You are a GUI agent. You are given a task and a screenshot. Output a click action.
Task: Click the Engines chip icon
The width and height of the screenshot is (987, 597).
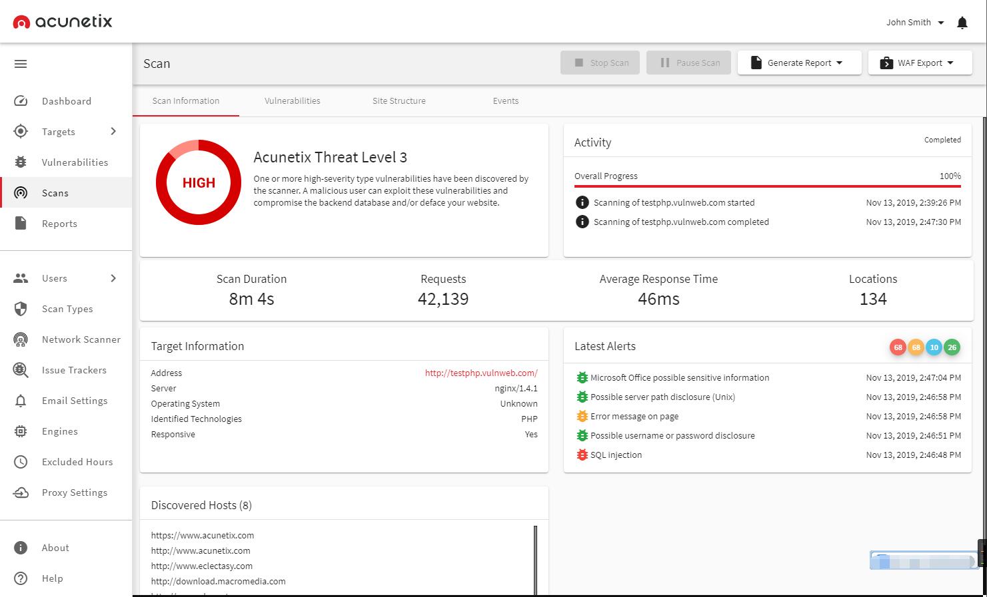point(21,431)
